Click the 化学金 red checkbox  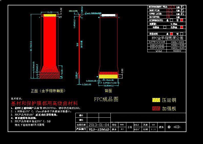point(182,27)
